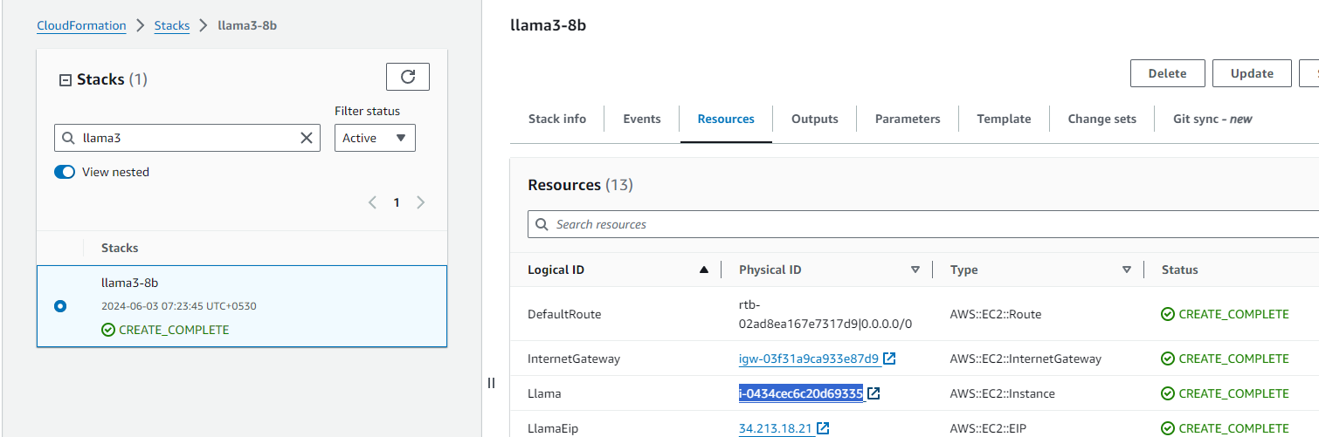Click the AWS::EC2::Instance type cell
This screenshot has width=1319, height=437.
(1003, 393)
